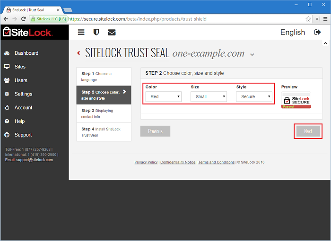The image size is (331, 241).
Task: Click the browser address bar URL
Action: [137, 19]
